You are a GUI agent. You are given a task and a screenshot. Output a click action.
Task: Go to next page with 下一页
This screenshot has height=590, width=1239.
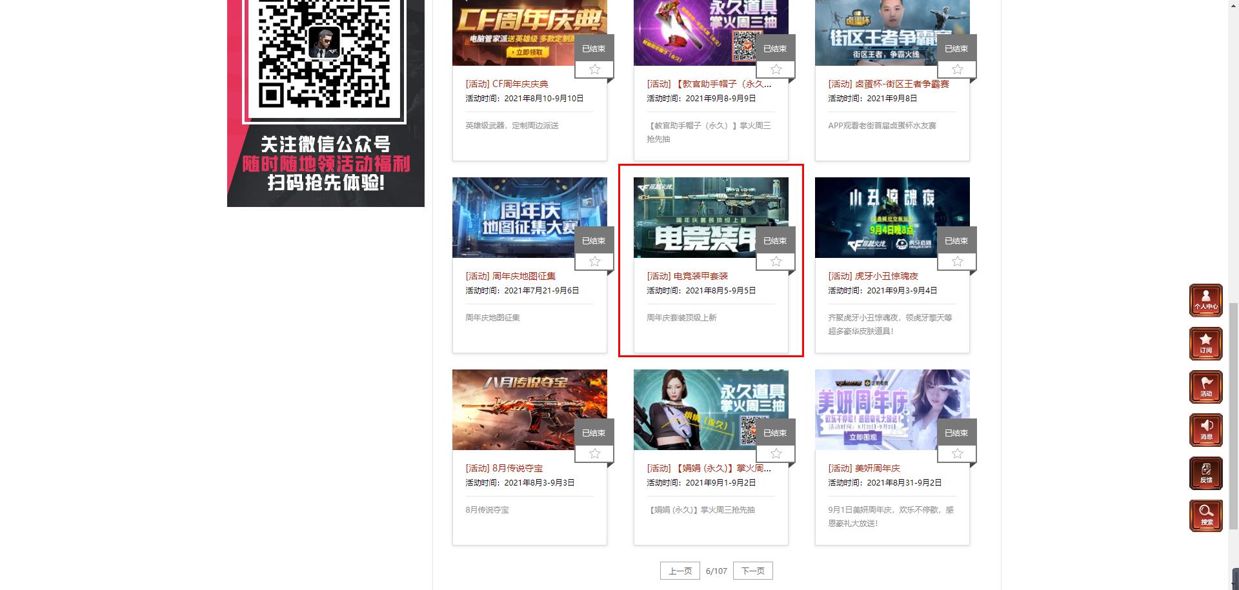tap(752, 571)
